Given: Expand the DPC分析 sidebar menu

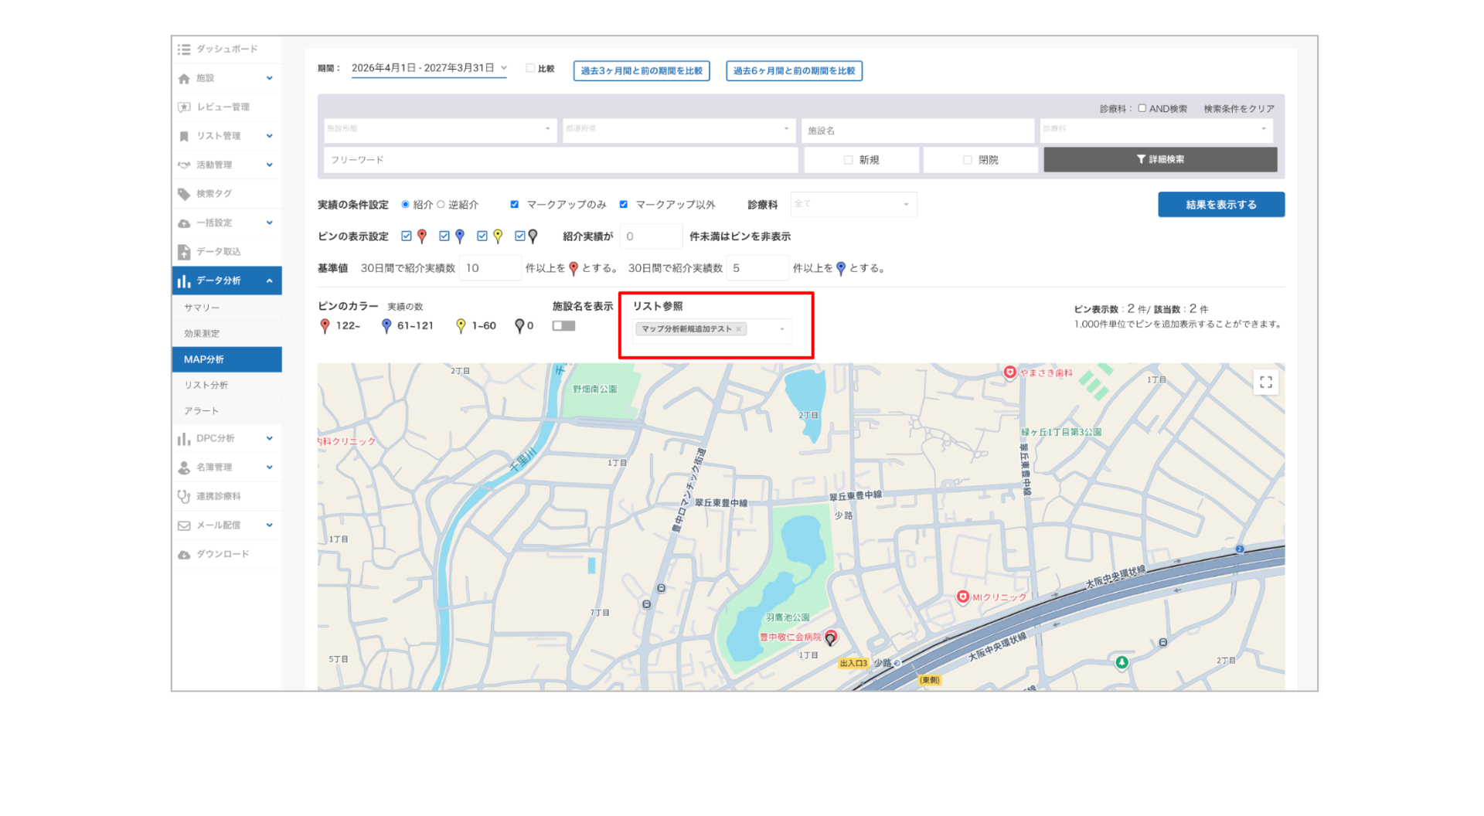Looking at the screenshot, I should (269, 439).
